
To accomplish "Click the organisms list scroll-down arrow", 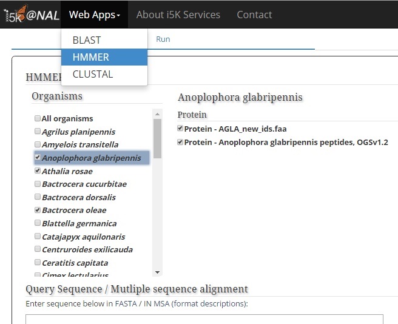I will [158, 273].
